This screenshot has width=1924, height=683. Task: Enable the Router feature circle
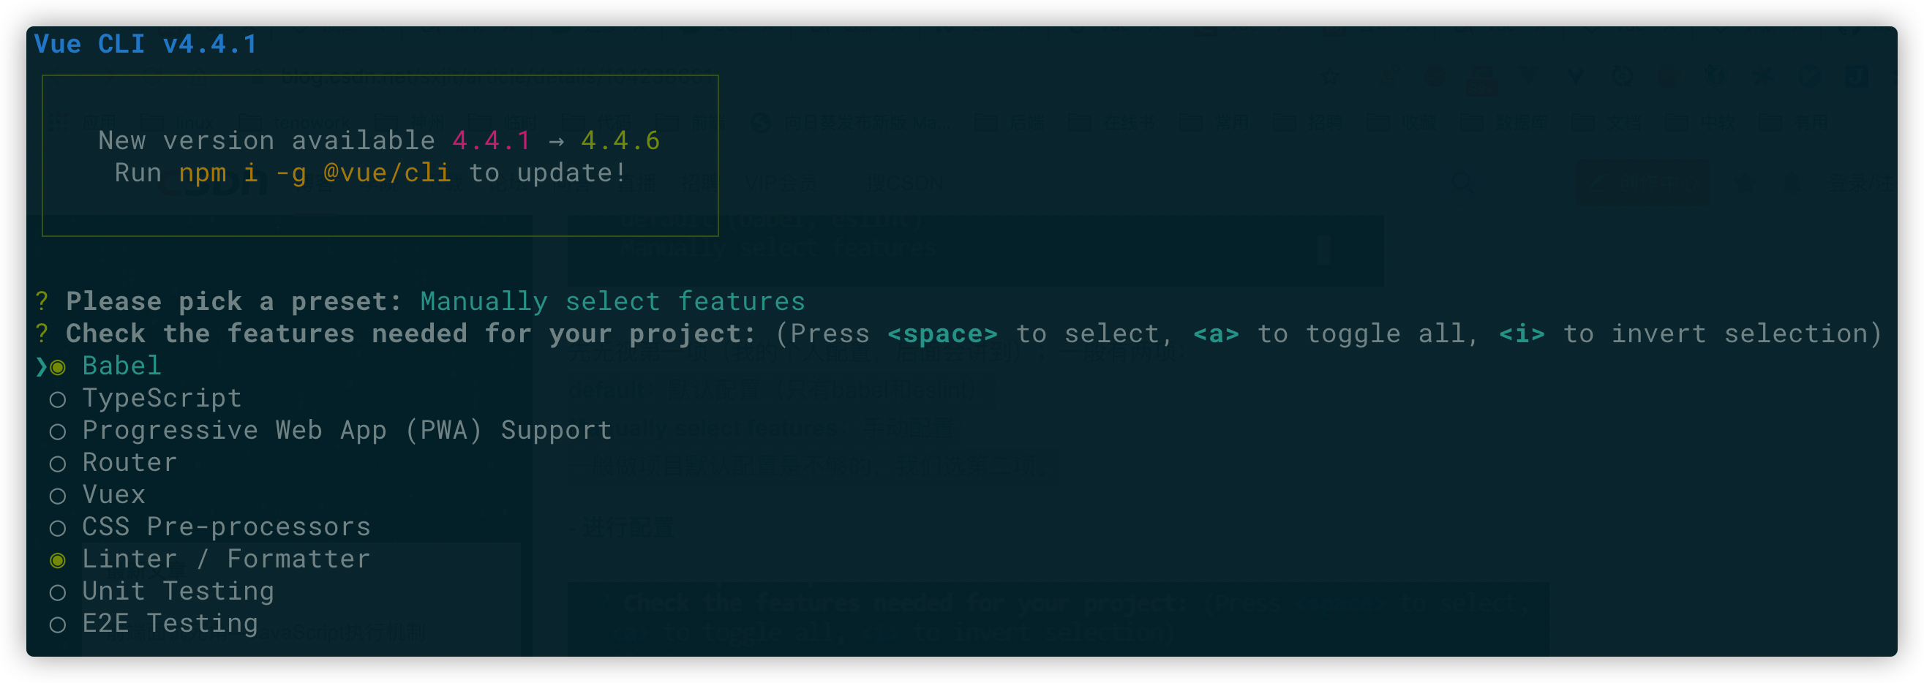click(x=58, y=464)
